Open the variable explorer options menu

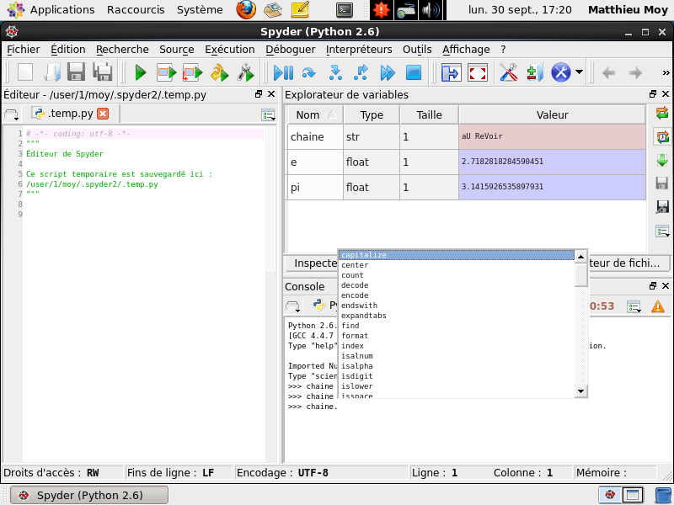(662, 231)
